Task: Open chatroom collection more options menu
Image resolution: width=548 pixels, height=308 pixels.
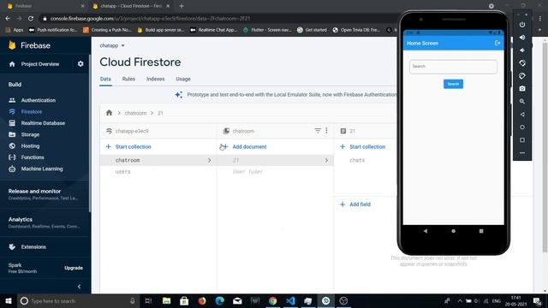Action: coord(326,131)
